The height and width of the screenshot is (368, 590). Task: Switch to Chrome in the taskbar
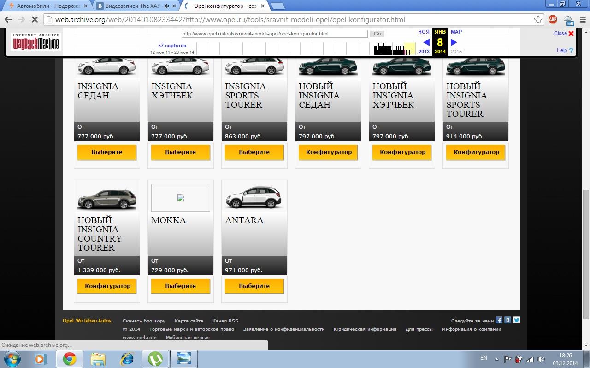coord(70,358)
